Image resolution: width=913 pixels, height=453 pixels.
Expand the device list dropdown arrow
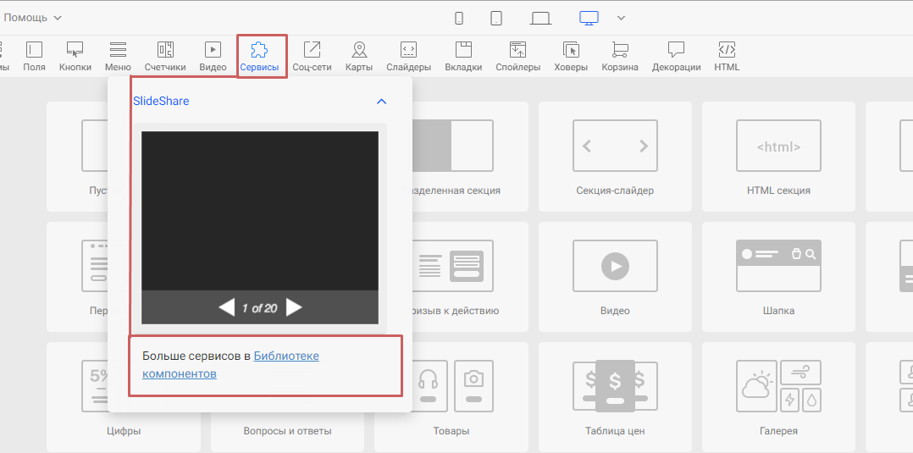coord(621,18)
